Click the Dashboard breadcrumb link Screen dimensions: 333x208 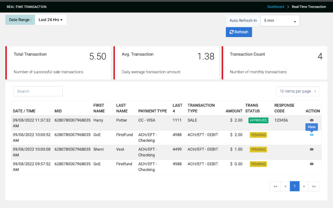pyautogui.click(x=276, y=7)
